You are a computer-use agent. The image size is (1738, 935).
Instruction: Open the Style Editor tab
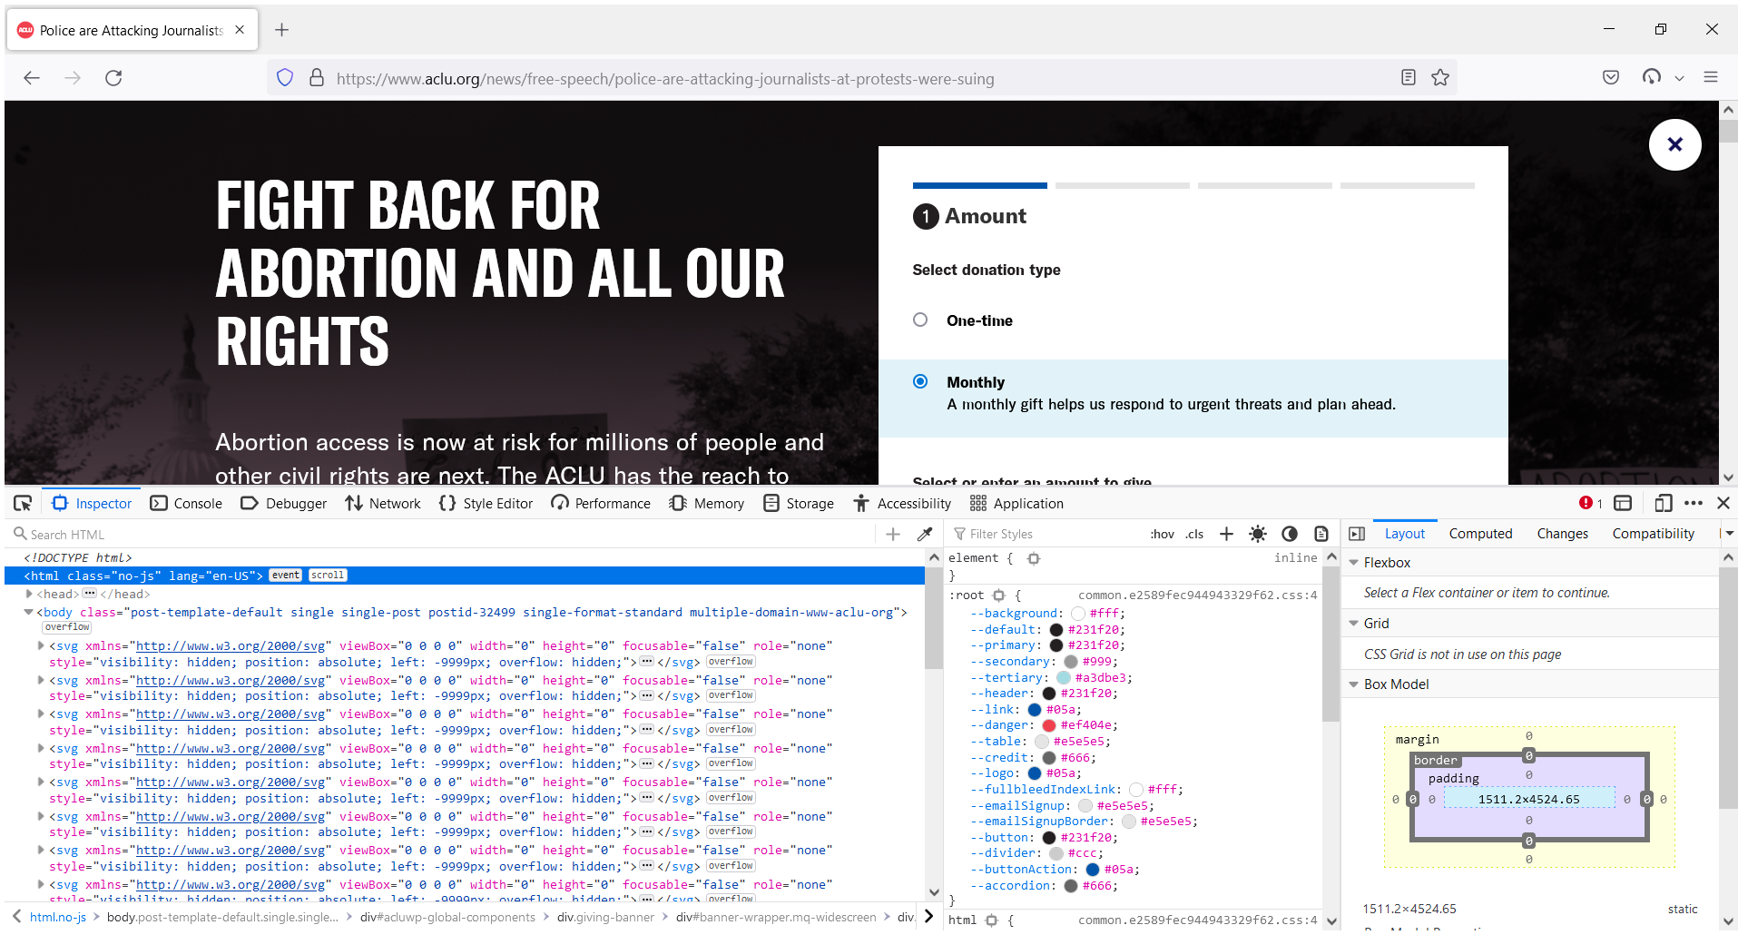[486, 503]
